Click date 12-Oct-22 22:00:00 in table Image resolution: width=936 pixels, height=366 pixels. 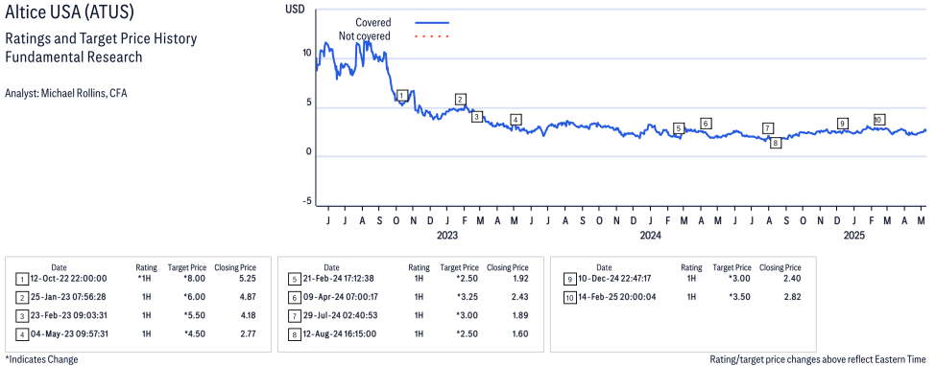[70, 279]
